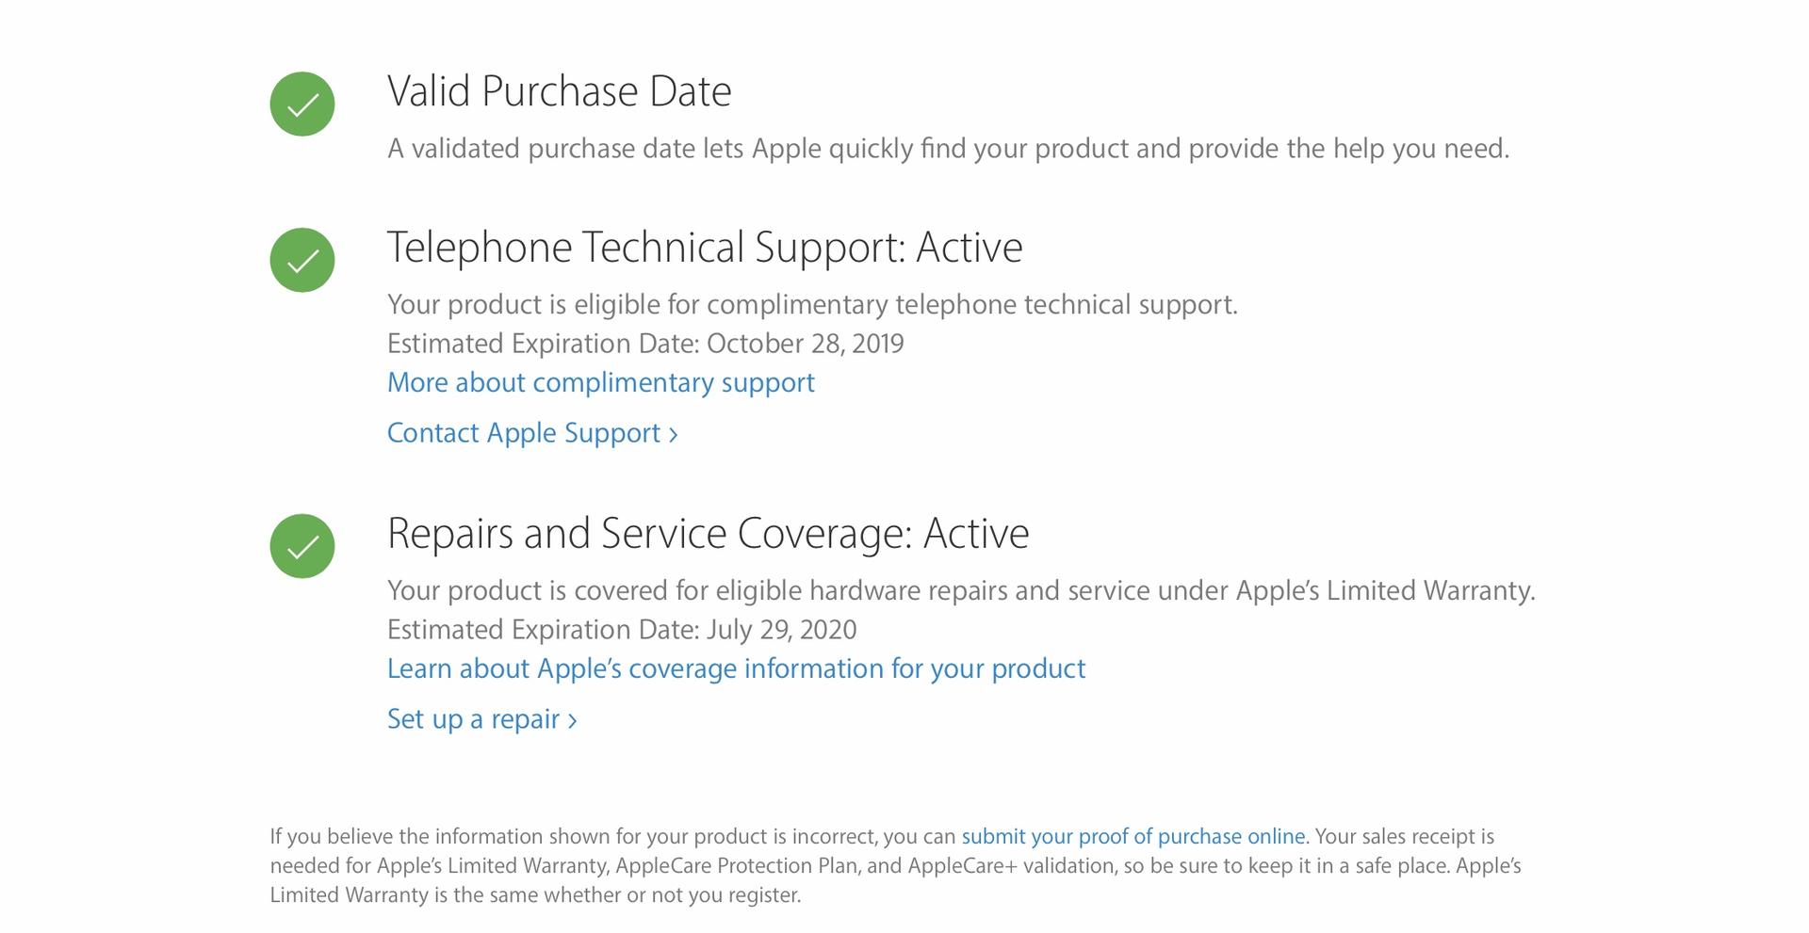The height and width of the screenshot is (933, 1809).
Task: Click the AppleCare Protection Plan footer text
Action: tap(736, 865)
